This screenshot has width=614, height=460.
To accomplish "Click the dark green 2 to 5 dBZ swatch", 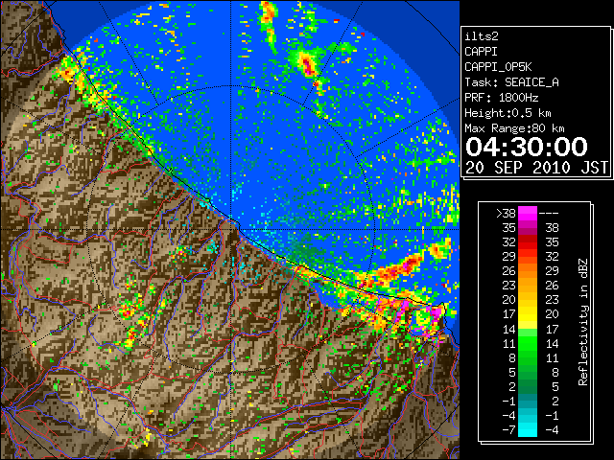I will coord(528,386).
